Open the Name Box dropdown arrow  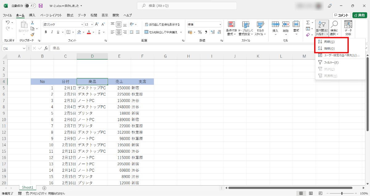(24, 48)
